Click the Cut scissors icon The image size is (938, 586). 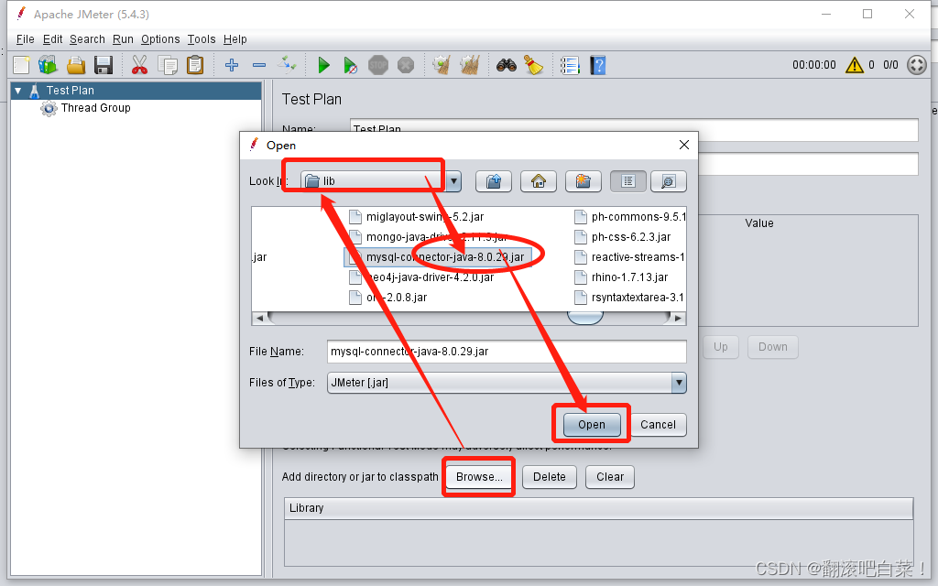[x=139, y=65]
